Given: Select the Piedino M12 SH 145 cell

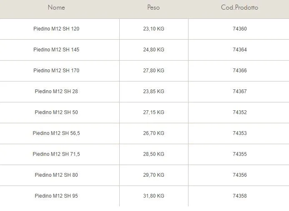Looking at the screenshot, I should point(56,50).
